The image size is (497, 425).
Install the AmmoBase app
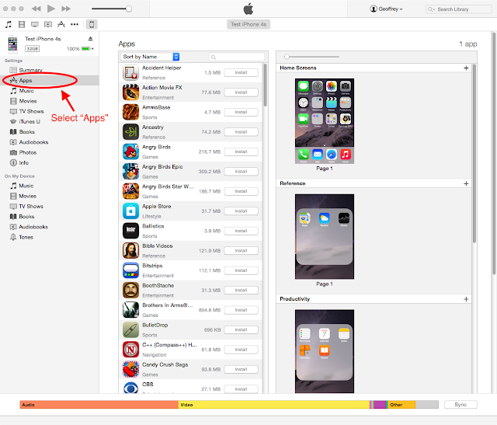coord(241,112)
